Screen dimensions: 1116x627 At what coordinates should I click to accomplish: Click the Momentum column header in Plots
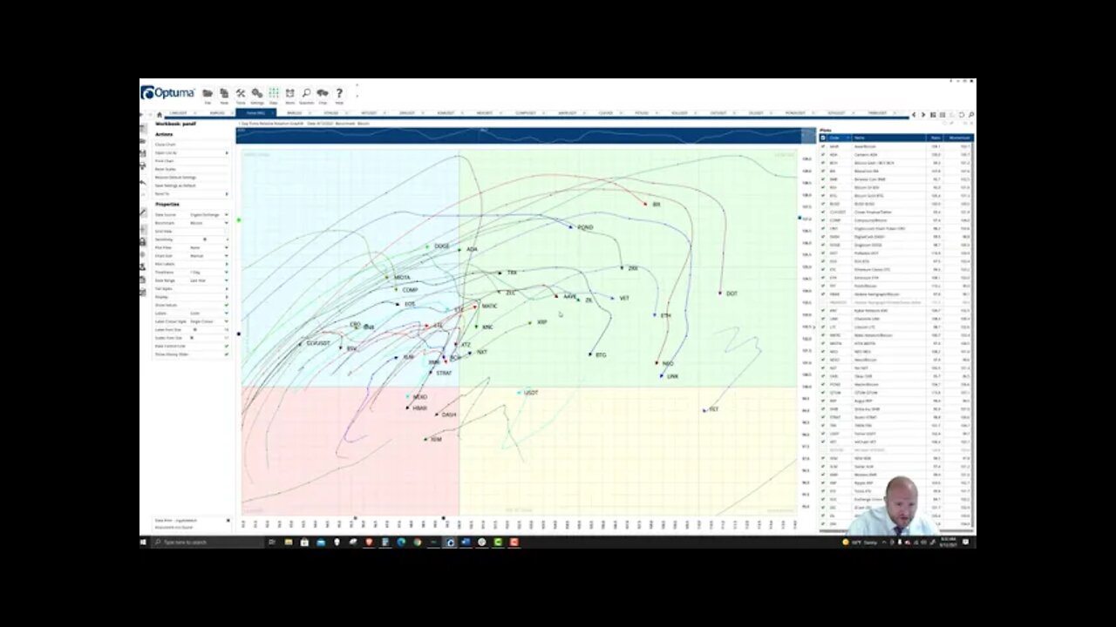click(958, 138)
